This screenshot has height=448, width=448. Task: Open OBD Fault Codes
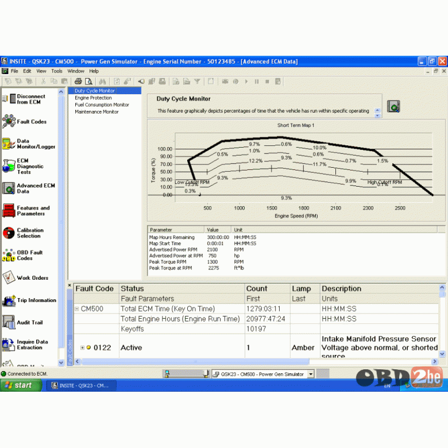pyautogui.click(x=22, y=256)
